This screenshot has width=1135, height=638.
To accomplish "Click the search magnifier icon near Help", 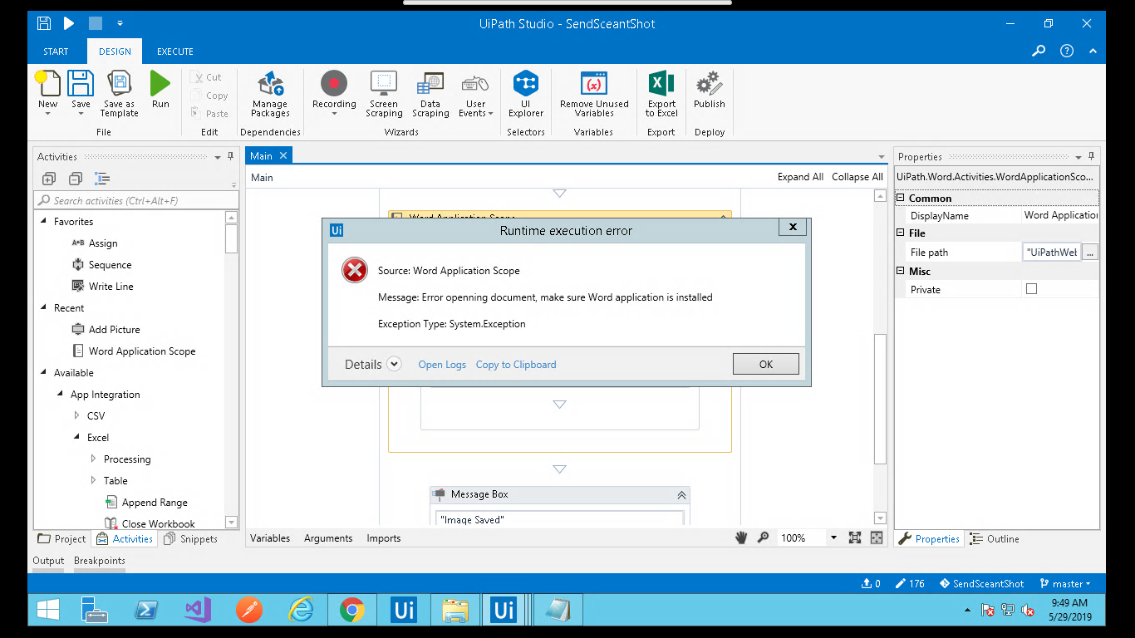I will click(1039, 51).
